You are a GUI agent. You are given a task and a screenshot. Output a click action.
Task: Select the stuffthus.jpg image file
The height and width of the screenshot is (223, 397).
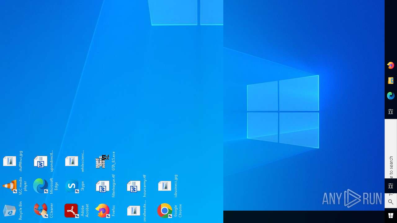pyautogui.click(x=12, y=161)
